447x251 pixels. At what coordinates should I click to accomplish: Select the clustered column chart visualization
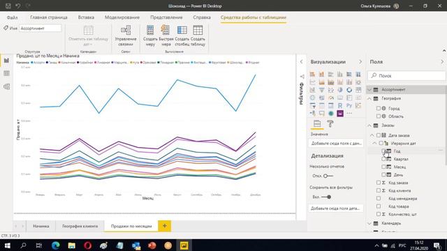[340, 75]
